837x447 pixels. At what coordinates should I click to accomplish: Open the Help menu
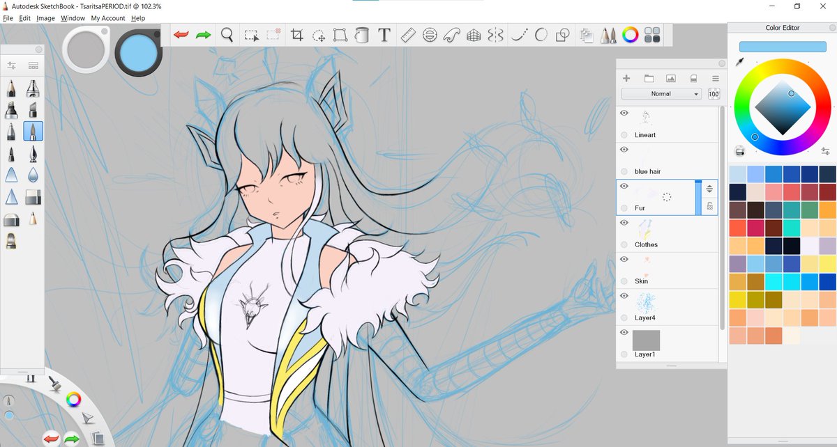point(138,18)
